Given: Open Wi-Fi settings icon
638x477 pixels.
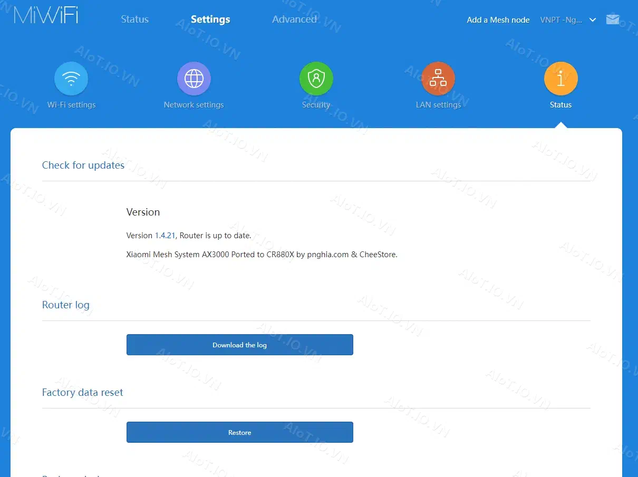Looking at the screenshot, I should coord(71,79).
